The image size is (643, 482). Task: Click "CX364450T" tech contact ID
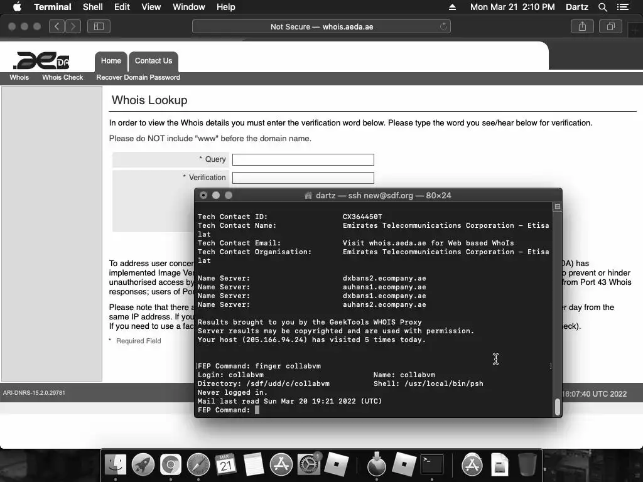tap(362, 217)
